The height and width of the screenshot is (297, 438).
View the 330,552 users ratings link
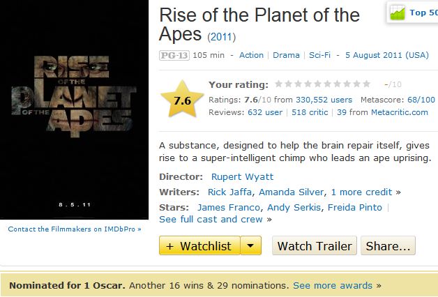[324, 100]
